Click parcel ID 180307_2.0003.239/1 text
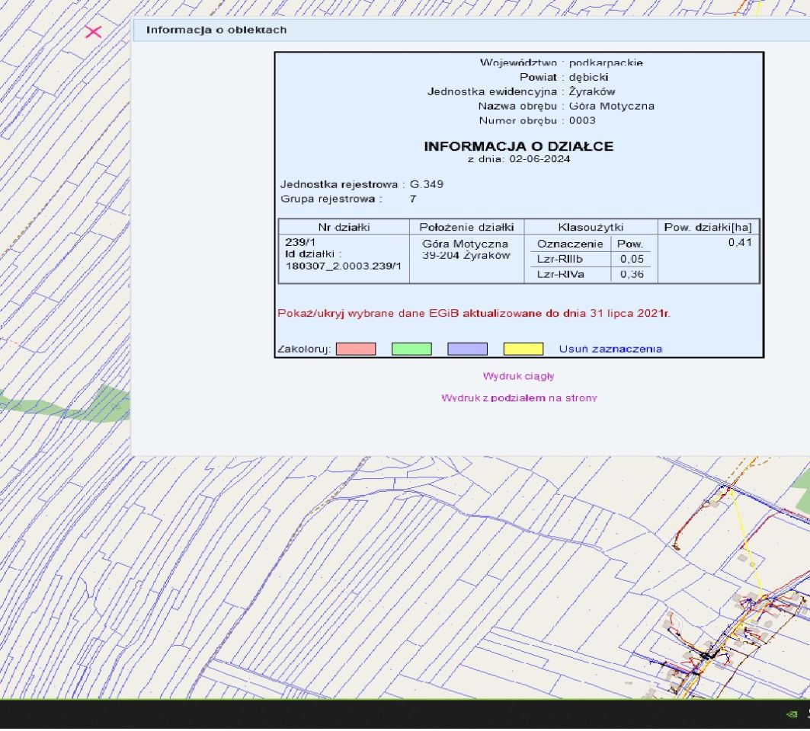 pyautogui.click(x=343, y=266)
